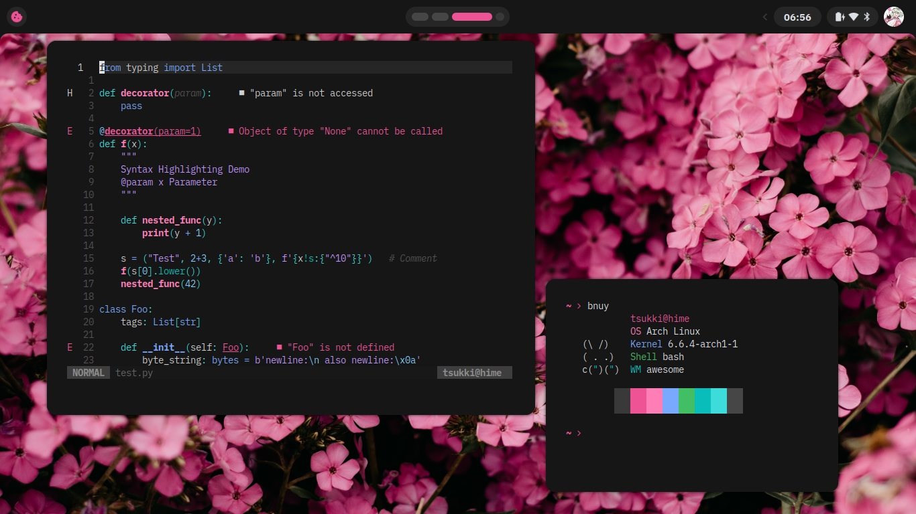Click the battery charging icon in the system tray
Viewport: 916px width, 514px height.
pyautogui.click(x=840, y=16)
